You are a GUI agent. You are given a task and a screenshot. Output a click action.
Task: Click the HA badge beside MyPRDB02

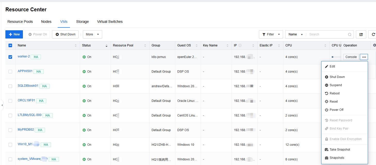pyautogui.click(x=40, y=130)
